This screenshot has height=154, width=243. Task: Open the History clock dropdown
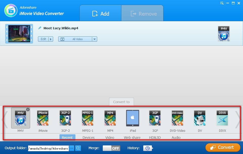(x=148, y=148)
